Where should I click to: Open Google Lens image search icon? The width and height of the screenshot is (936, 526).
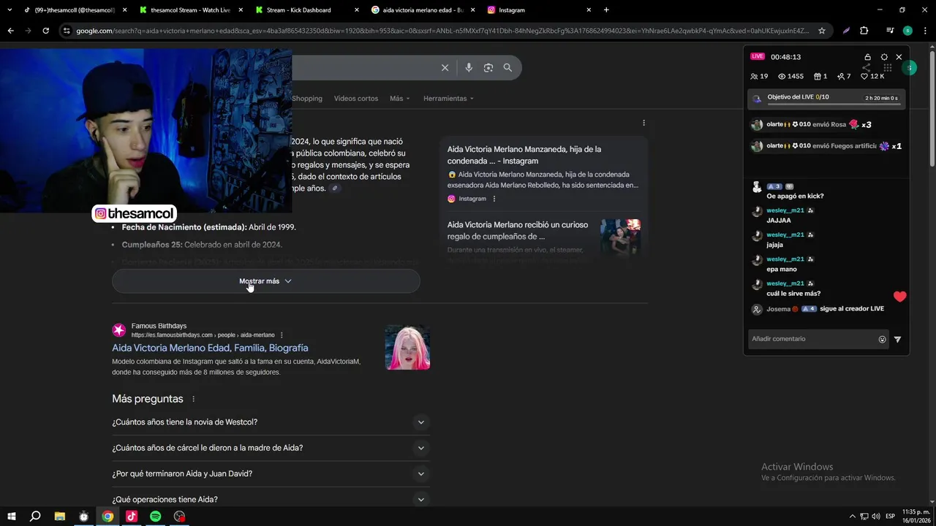pos(488,68)
